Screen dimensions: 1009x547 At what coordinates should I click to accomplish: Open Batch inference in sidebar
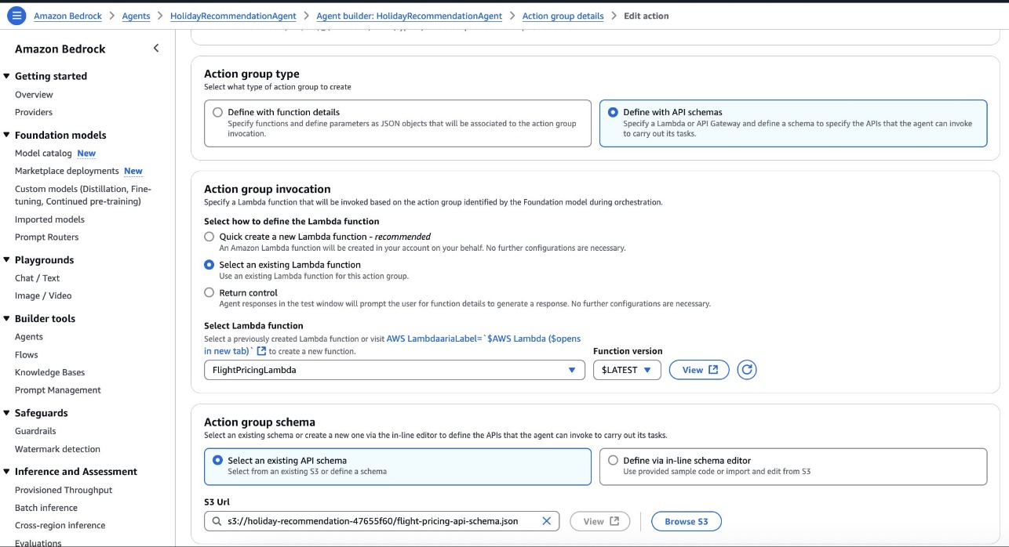(46, 508)
